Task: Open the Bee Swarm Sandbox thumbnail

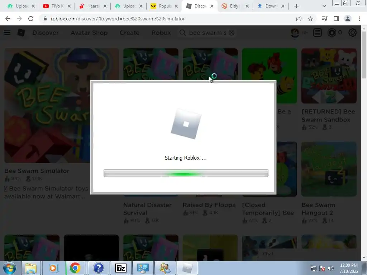Action: (x=329, y=76)
